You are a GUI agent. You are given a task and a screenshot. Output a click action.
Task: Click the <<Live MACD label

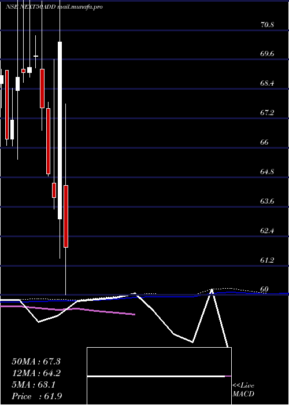(x=243, y=390)
